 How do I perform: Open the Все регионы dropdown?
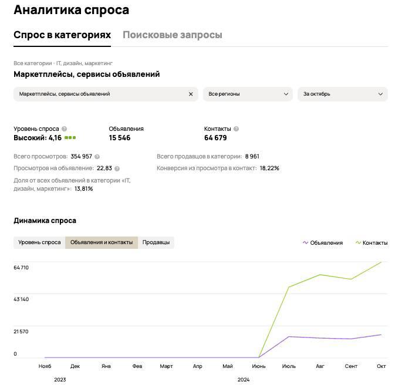(248, 94)
